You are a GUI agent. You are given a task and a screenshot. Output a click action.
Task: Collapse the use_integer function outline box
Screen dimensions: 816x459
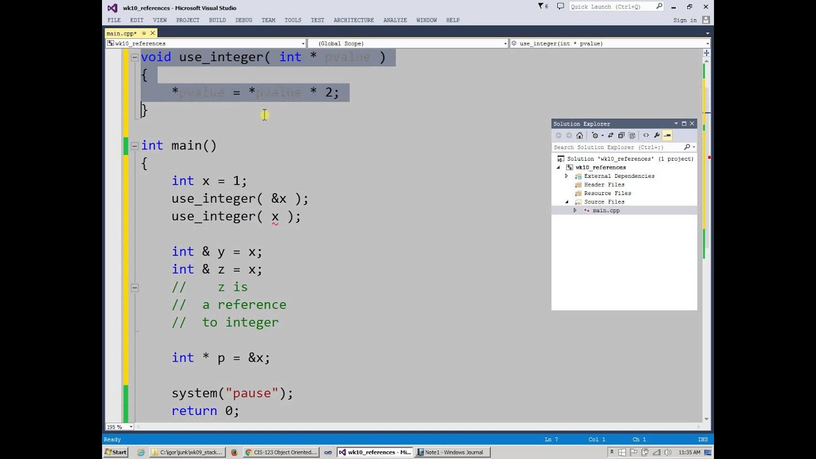[x=135, y=57]
